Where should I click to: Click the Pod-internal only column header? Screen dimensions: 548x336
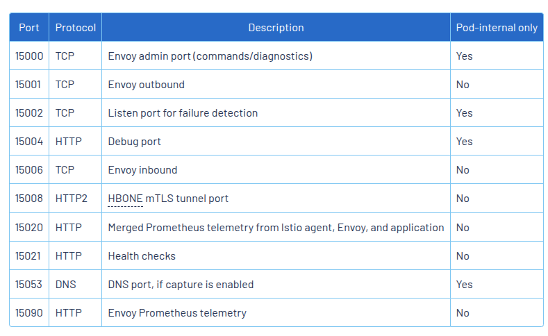coord(497,28)
